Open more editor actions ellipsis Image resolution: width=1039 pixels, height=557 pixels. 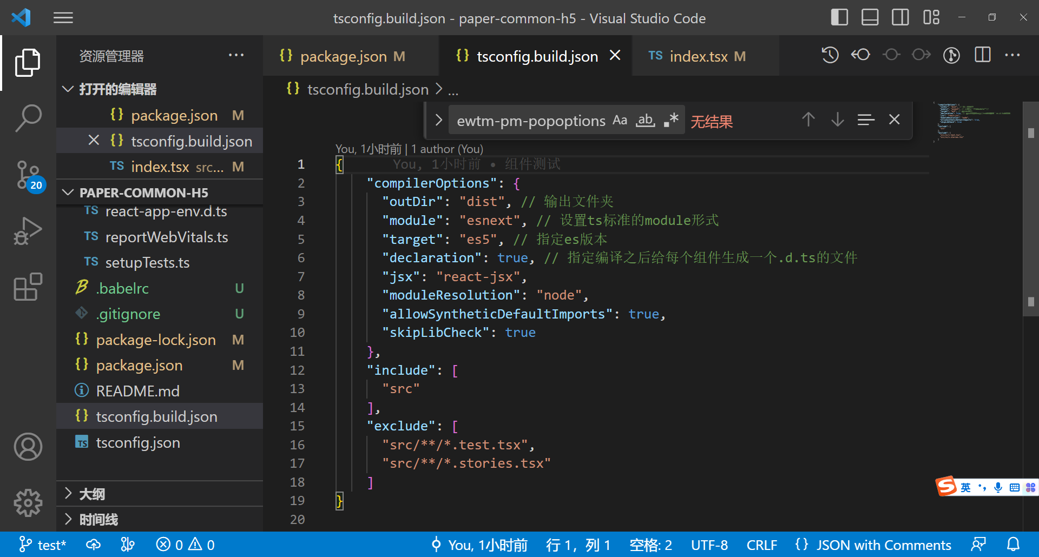pos(1012,55)
